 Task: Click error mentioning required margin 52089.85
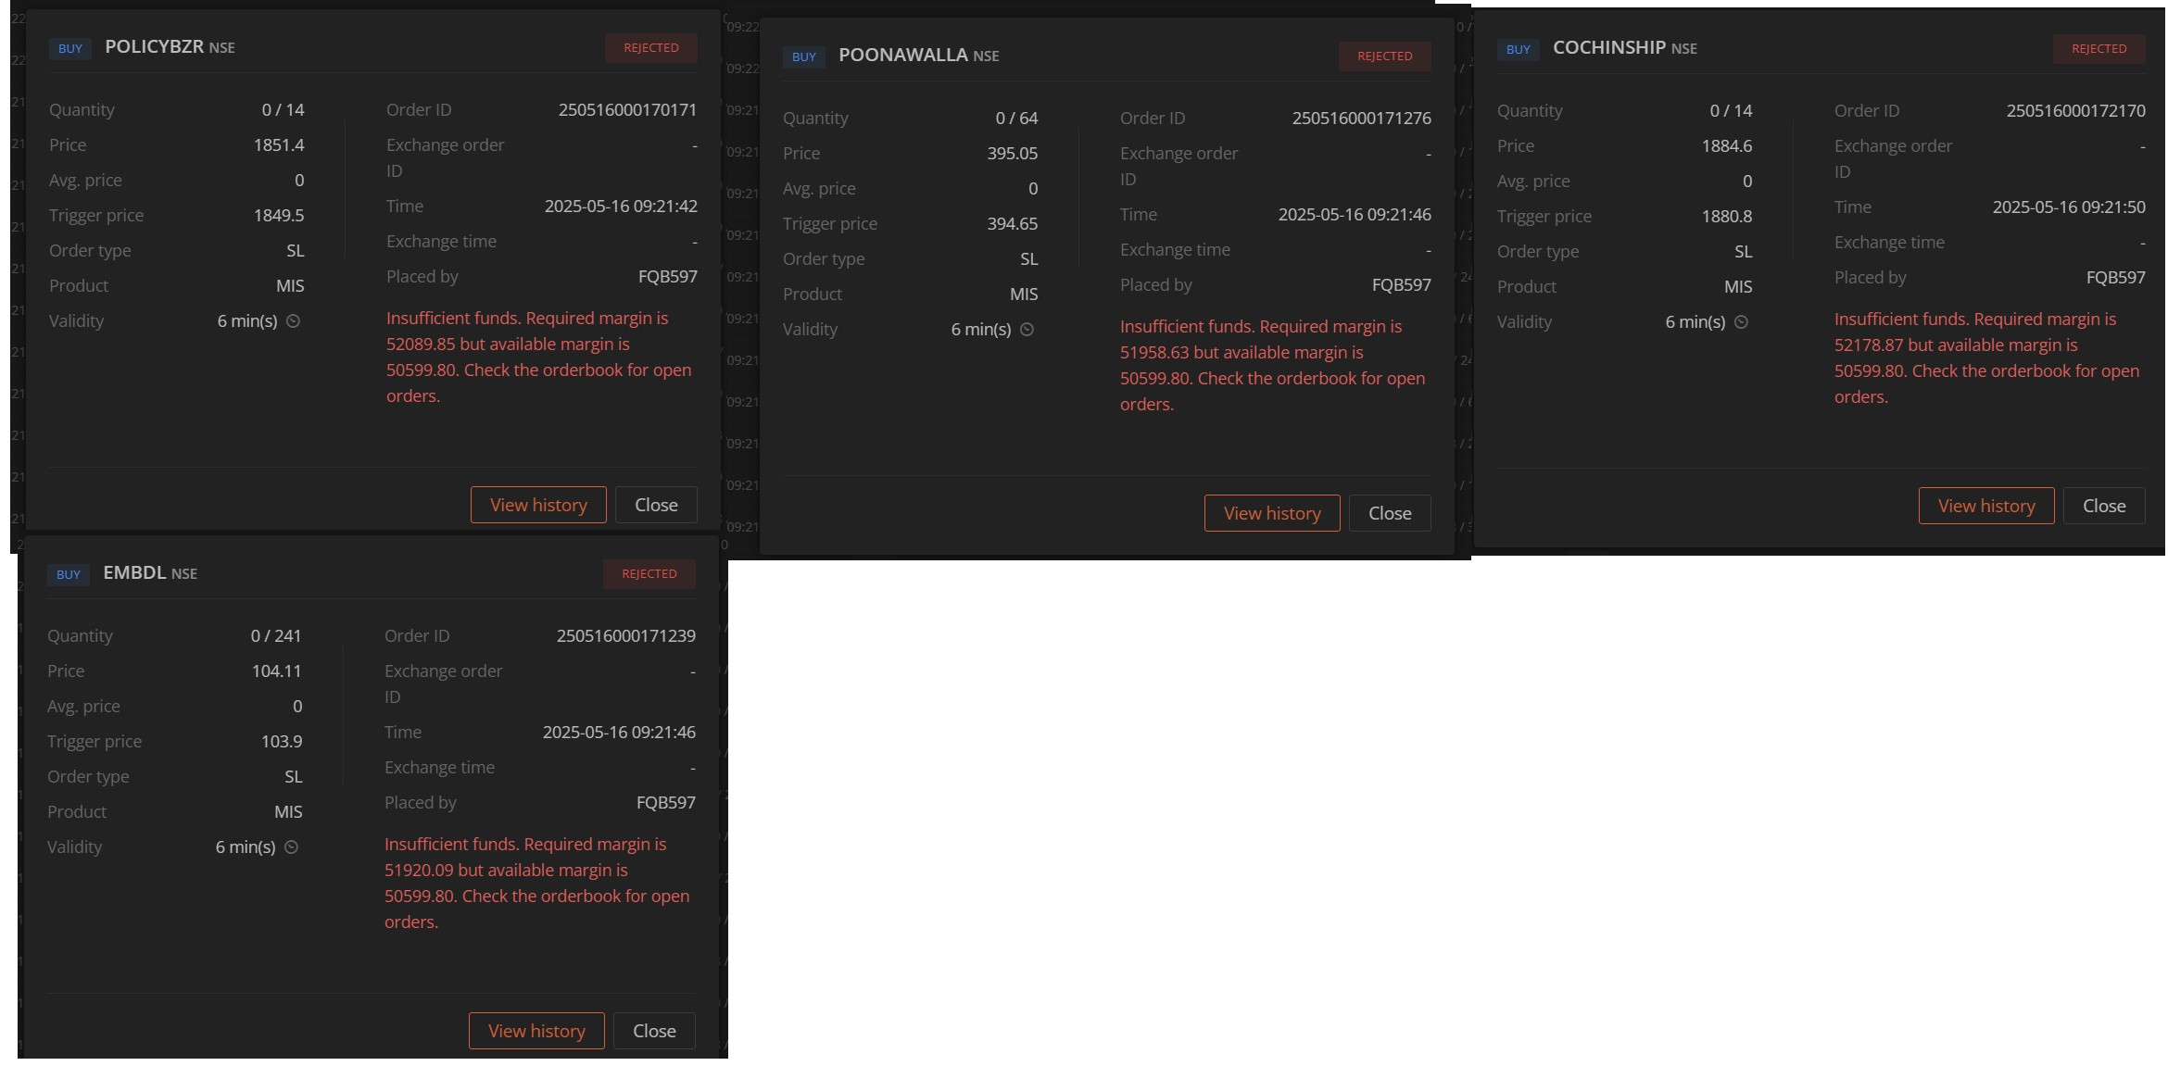tap(539, 357)
